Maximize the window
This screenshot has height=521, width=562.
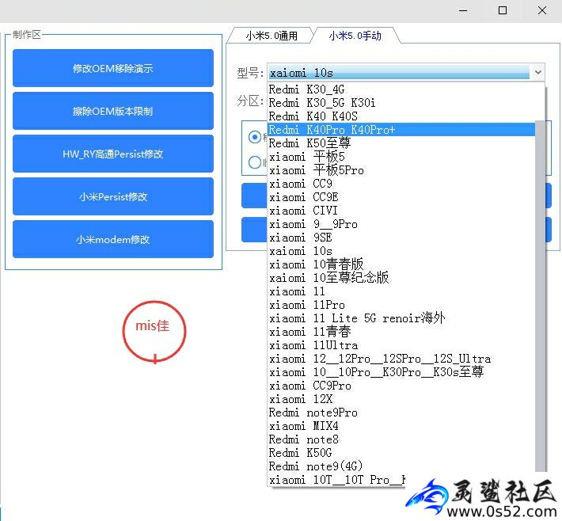(x=503, y=10)
